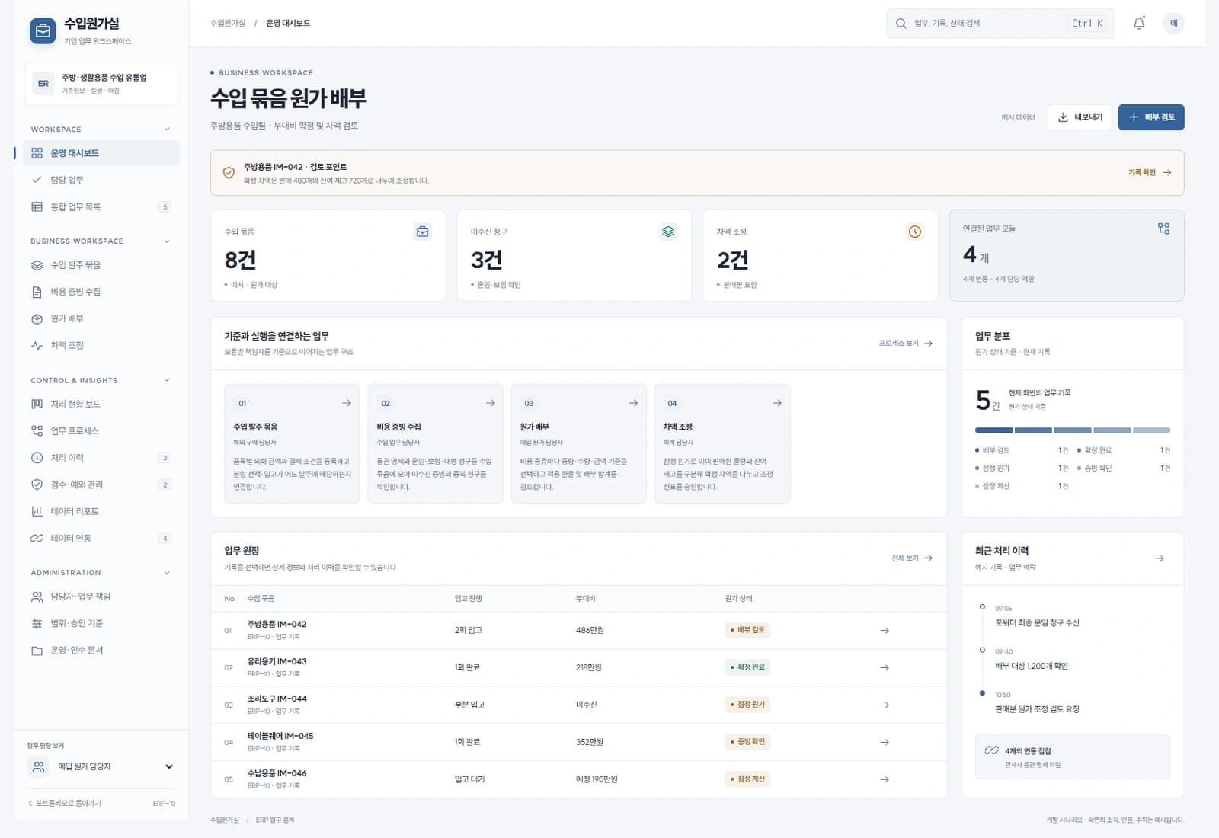This screenshot has height=838, width=1219.
Task: Click arrow for 조리도구 IM-044 row
Action: [885, 705]
